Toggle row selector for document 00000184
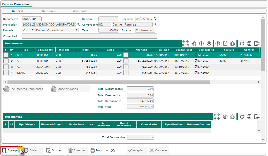The width and height of the screenshot is (268, 156). coord(6,61)
